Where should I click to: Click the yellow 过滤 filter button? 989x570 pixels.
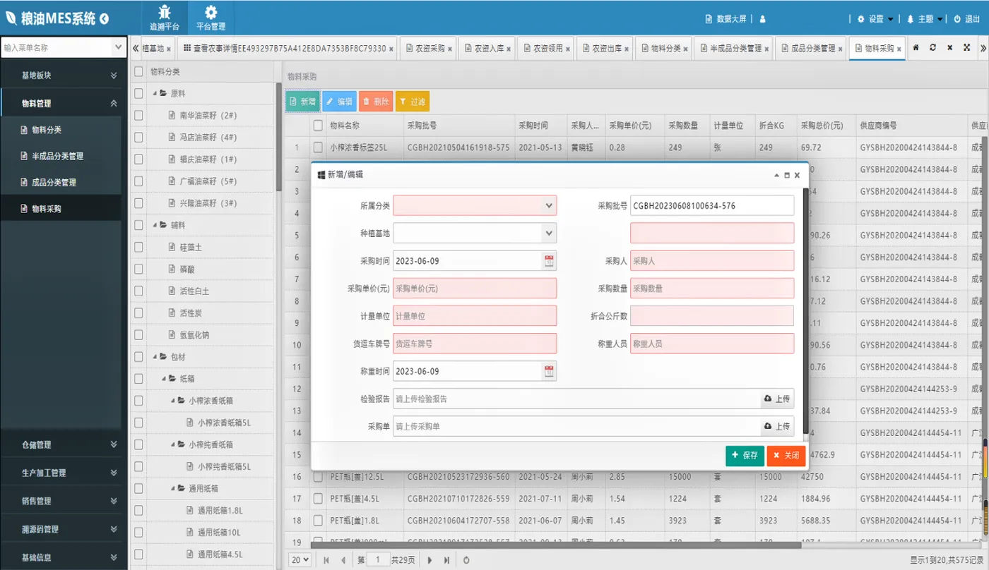point(413,102)
